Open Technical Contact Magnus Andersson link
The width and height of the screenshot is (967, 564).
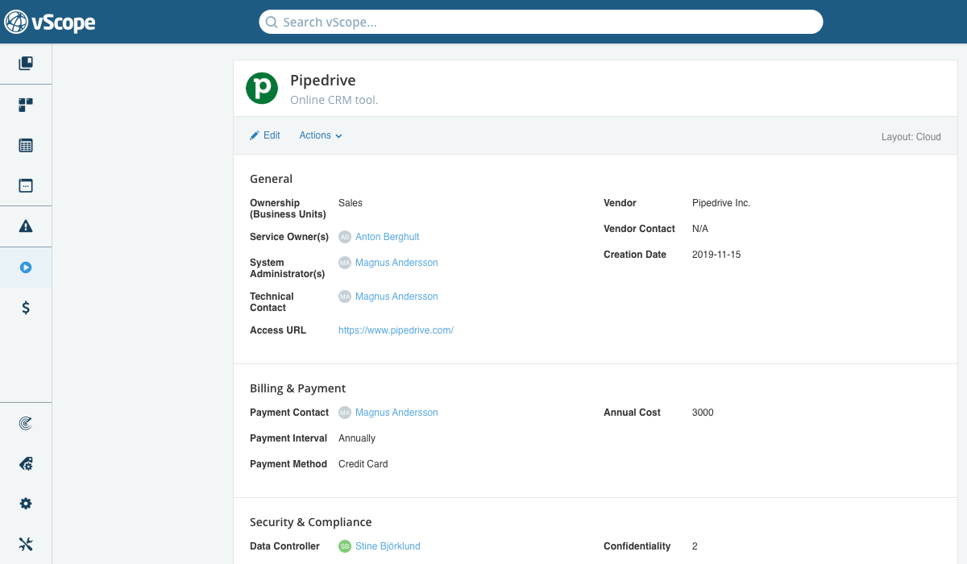(x=396, y=297)
